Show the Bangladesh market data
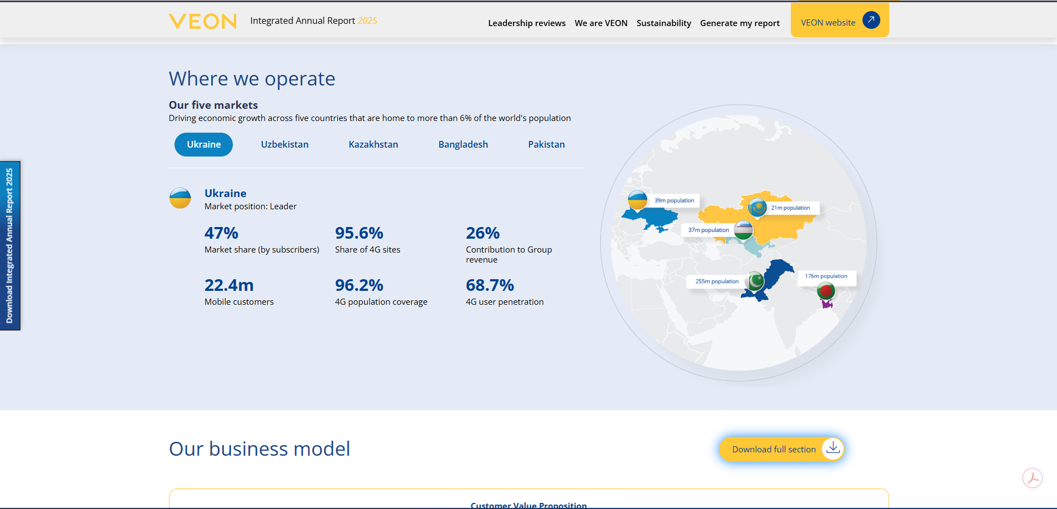1057x509 pixels. [x=463, y=144]
